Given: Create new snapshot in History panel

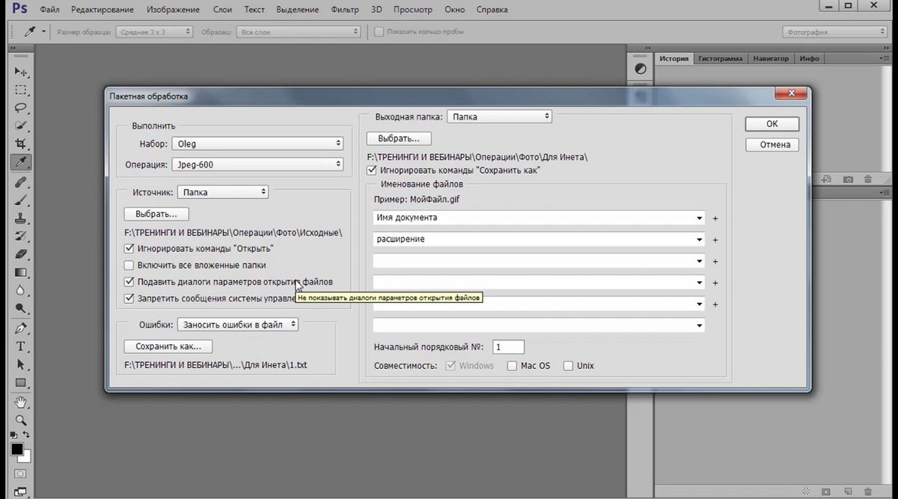Looking at the screenshot, I should tap(848, 180).
